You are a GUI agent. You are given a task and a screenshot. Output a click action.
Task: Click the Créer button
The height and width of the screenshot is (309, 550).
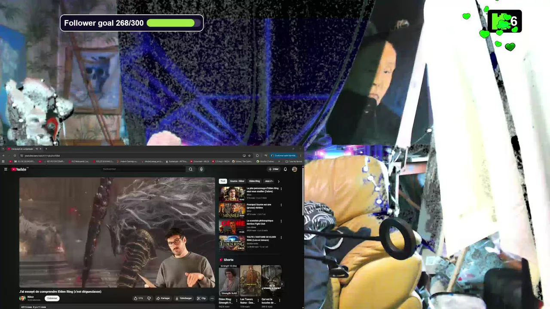274,169
